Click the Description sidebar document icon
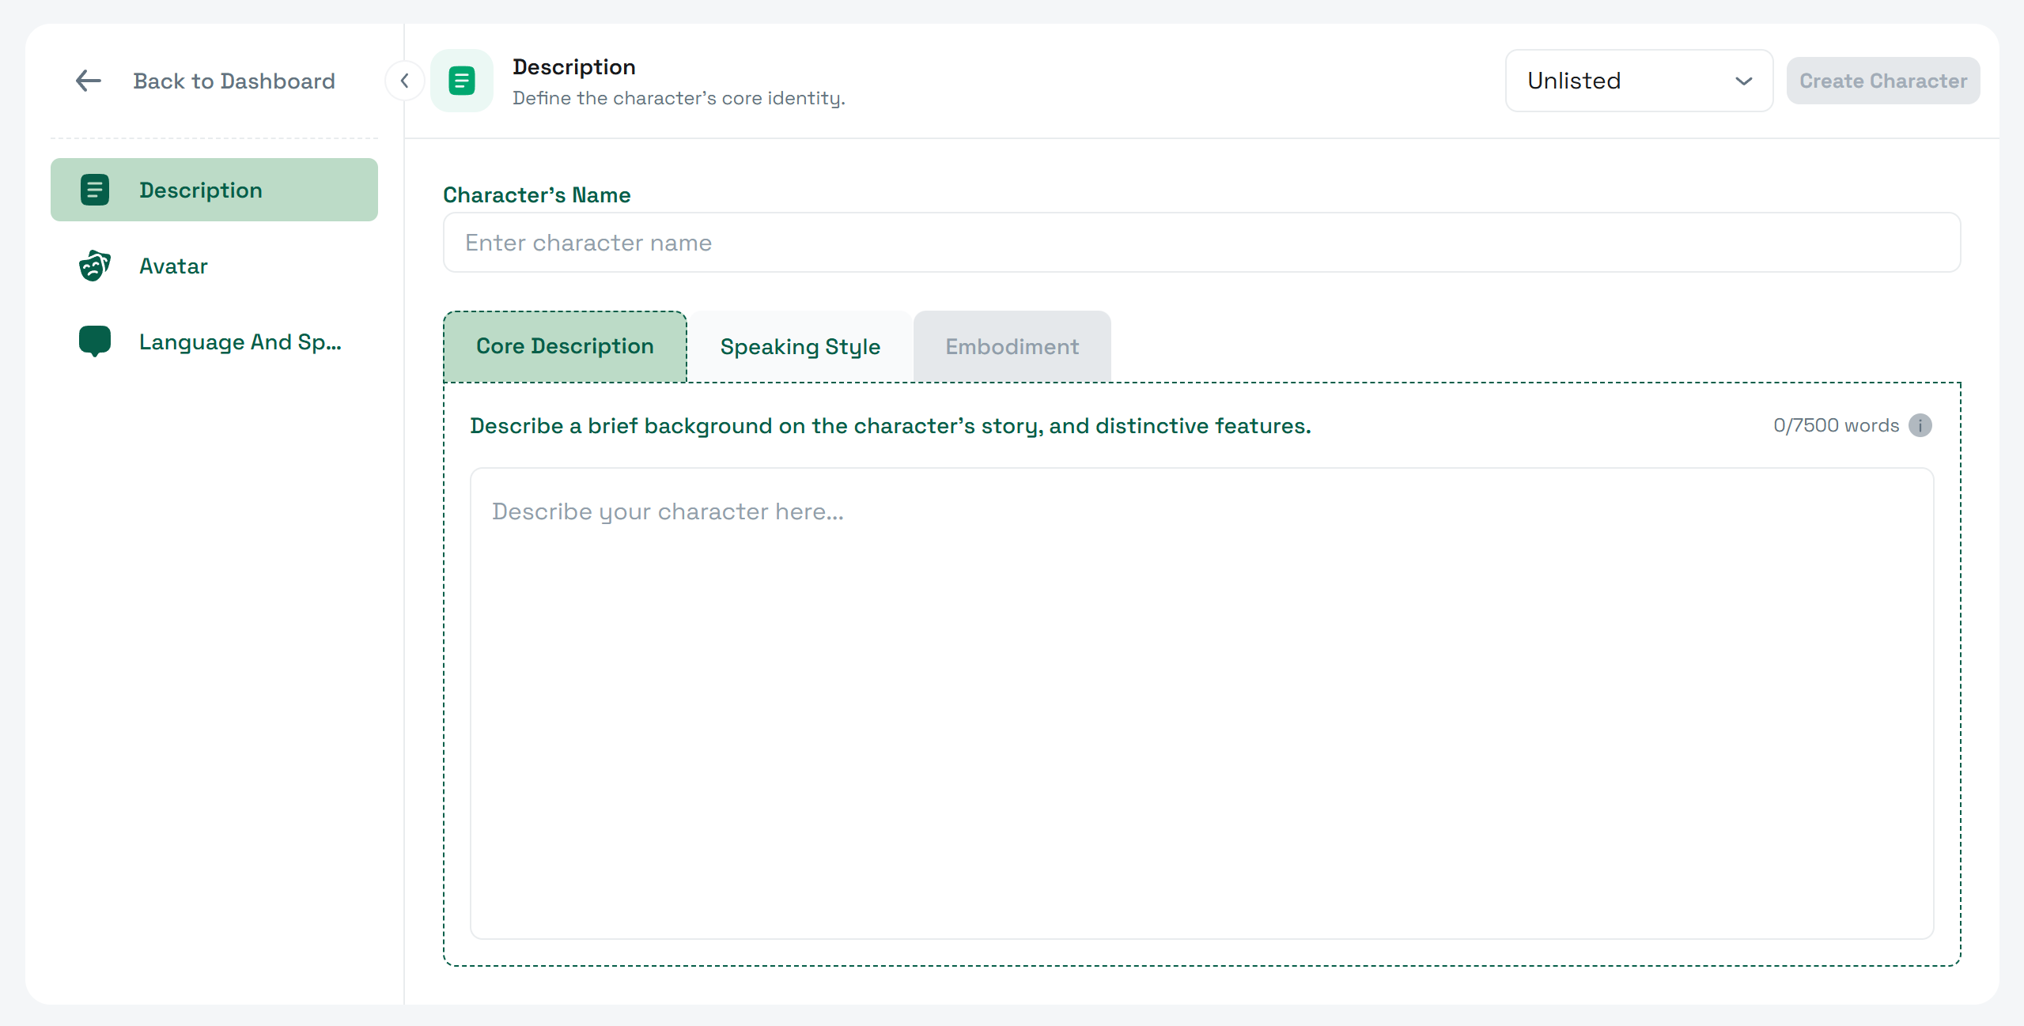The width and height of the screenshot is (2024, 1026). coord(95,190)
